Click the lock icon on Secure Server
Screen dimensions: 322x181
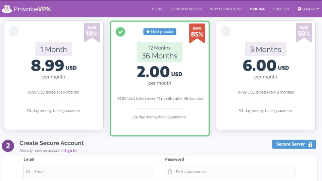click(310, 144)
